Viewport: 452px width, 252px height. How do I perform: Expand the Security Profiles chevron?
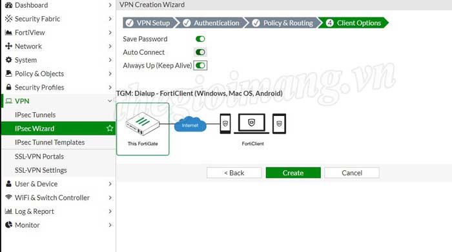pyautogui.click(x=110, y=87)
